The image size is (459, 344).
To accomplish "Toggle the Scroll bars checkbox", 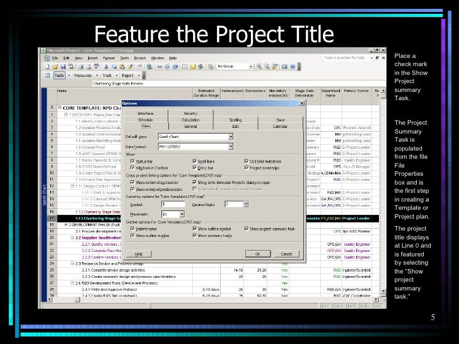I will (x=194, y=161).
